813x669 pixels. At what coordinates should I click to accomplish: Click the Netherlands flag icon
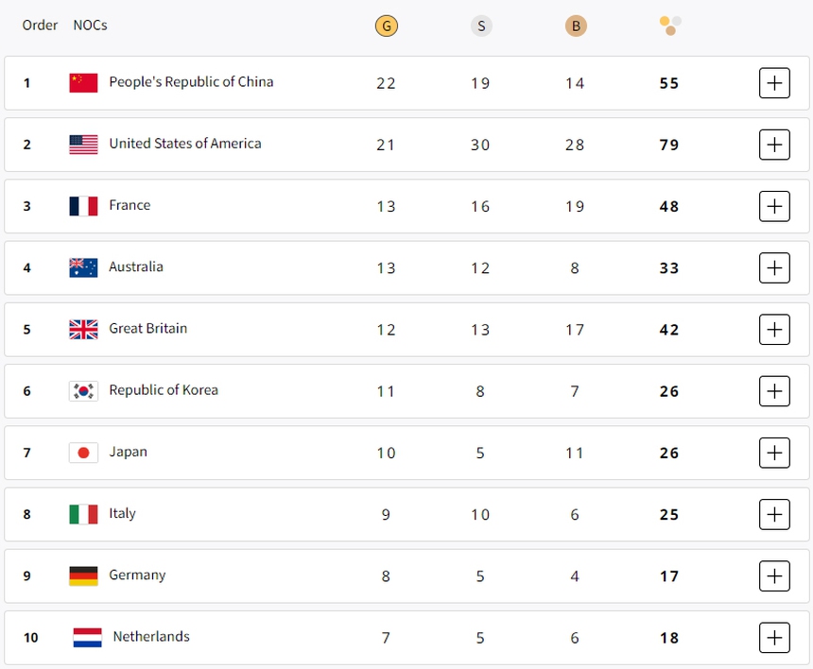tap(83, 637)
